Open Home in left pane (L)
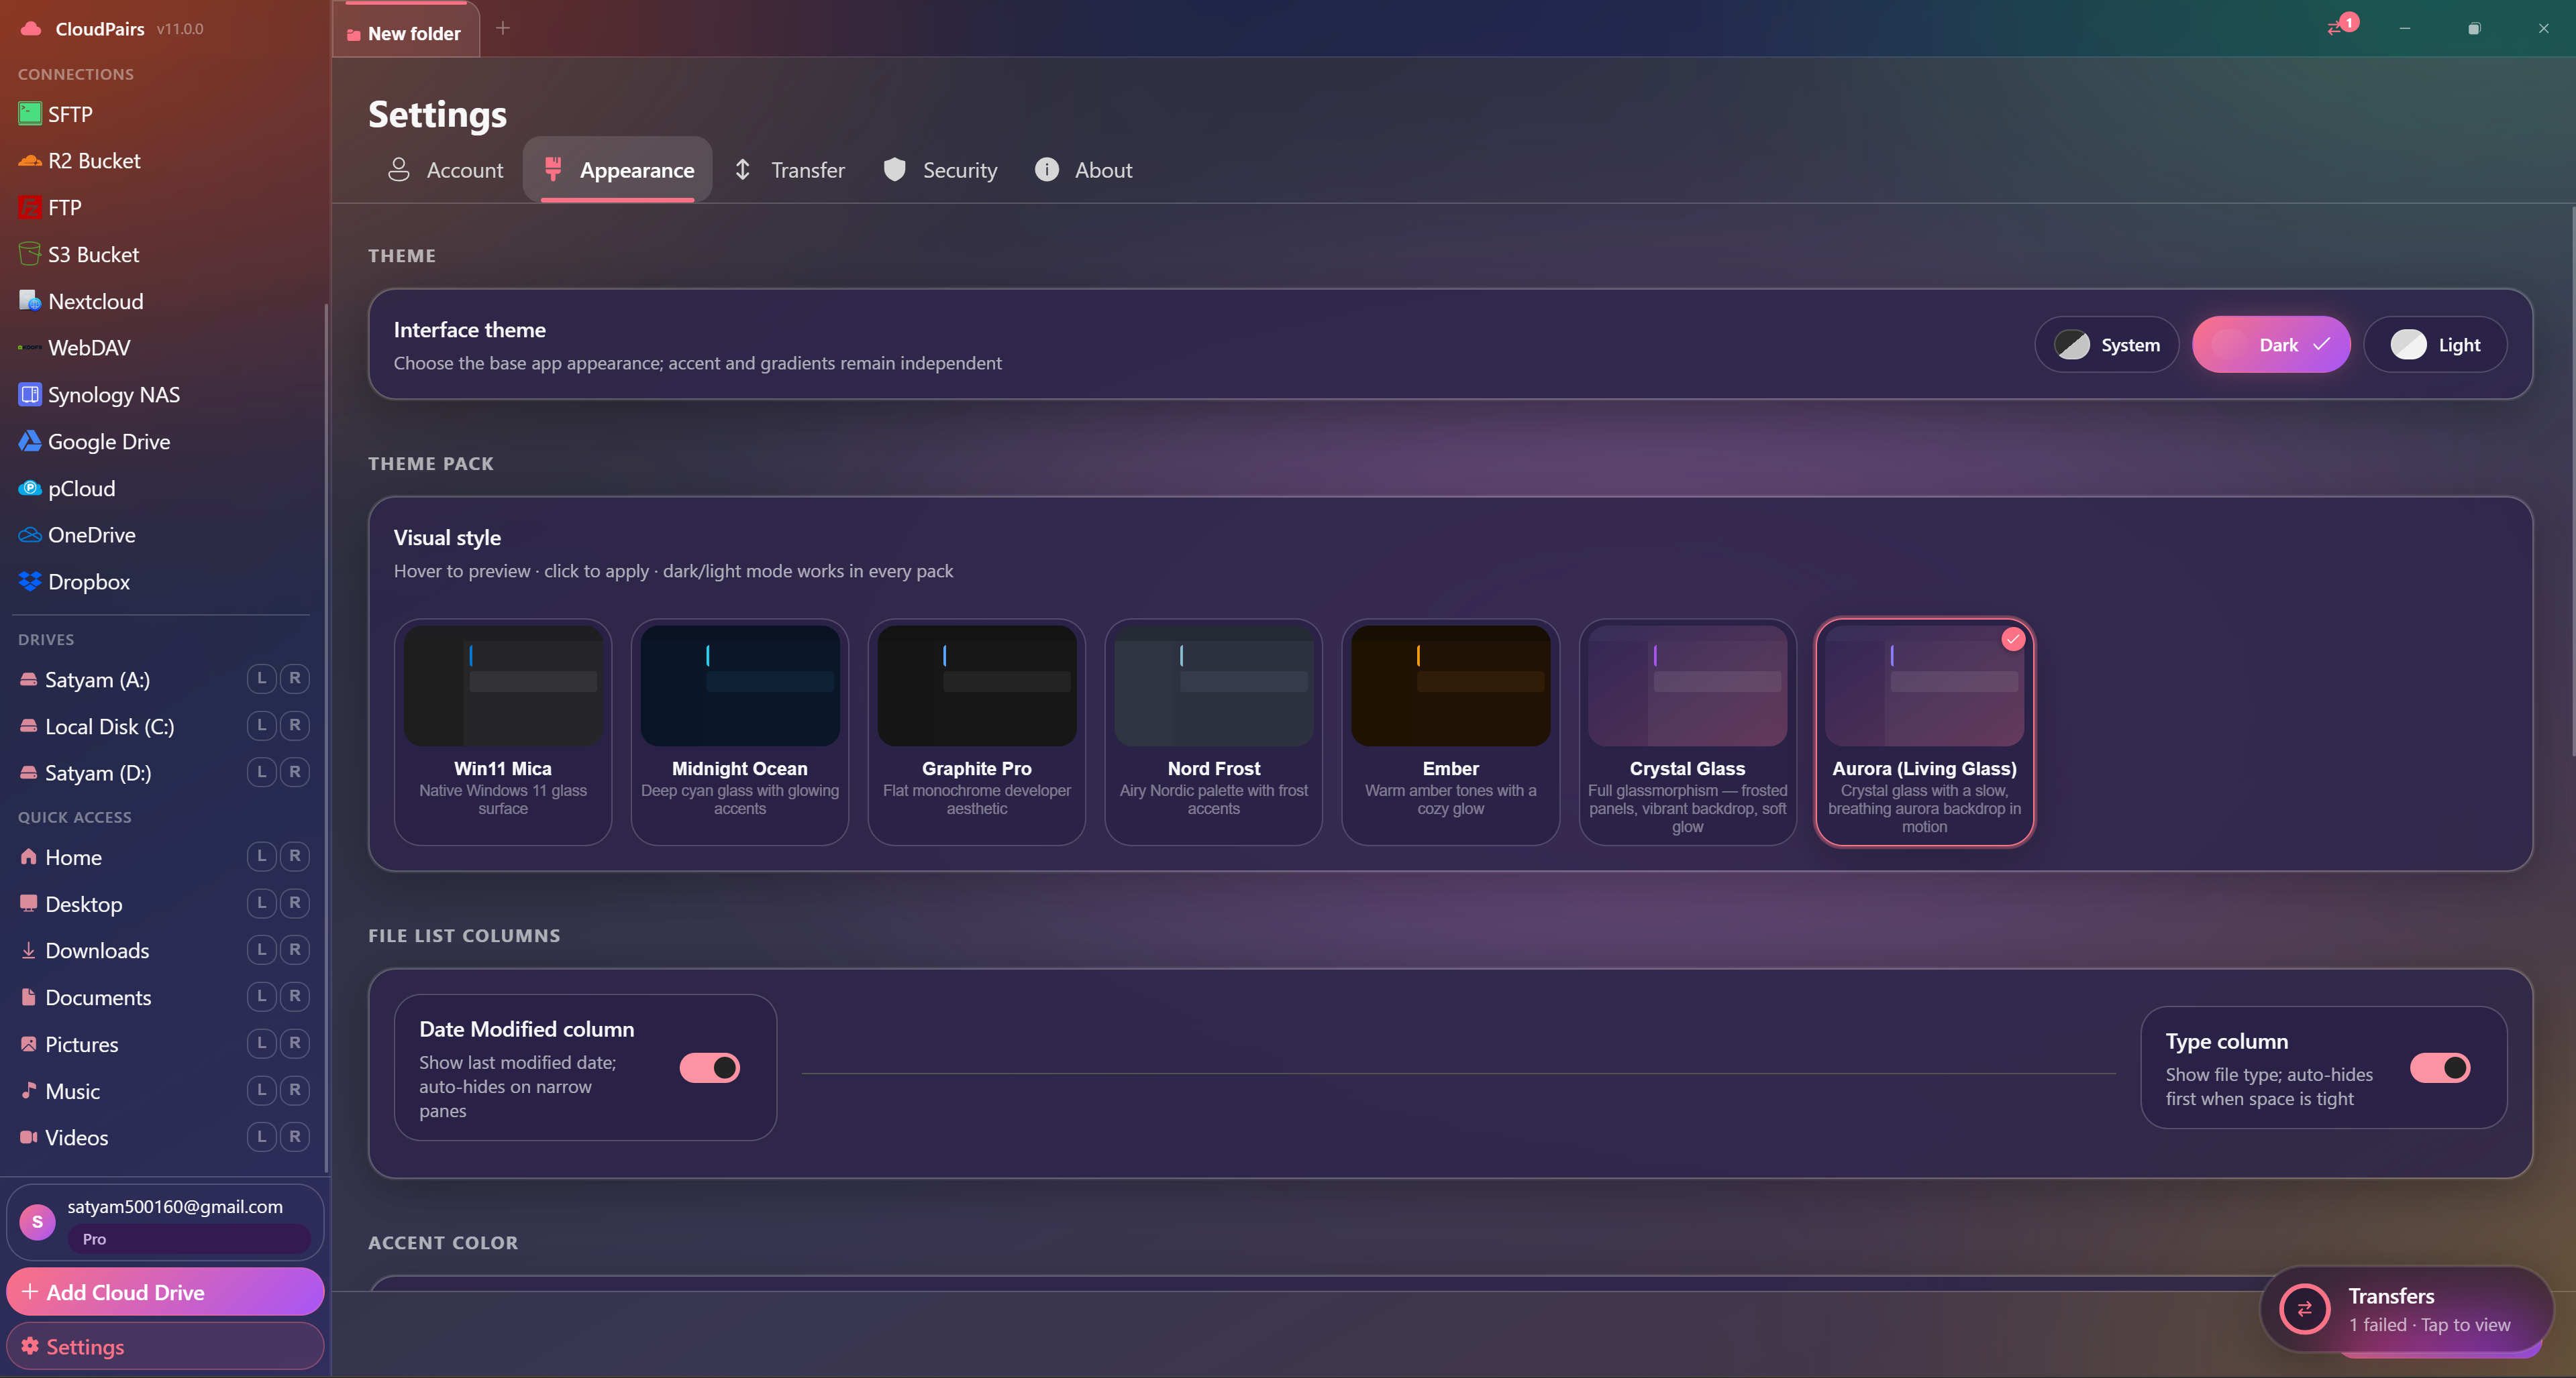This screenshot has width=2576, height=1378. (x=262, y=856)
